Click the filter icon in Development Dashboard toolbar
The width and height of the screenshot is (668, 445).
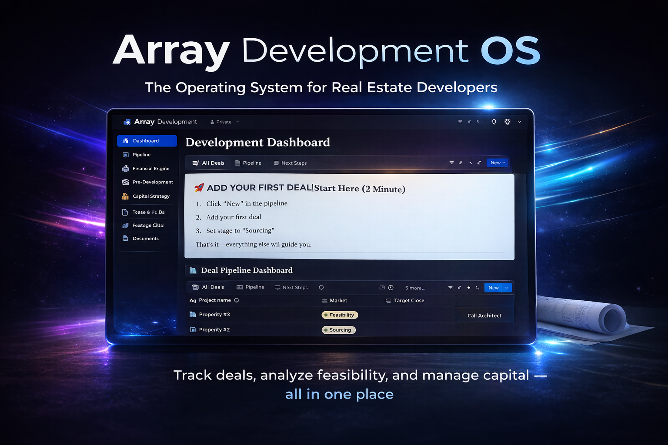click(451, 163)
